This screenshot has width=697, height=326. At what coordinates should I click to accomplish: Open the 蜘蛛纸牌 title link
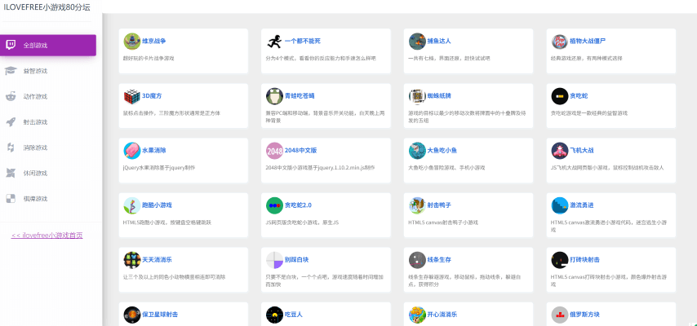(439, 96)
